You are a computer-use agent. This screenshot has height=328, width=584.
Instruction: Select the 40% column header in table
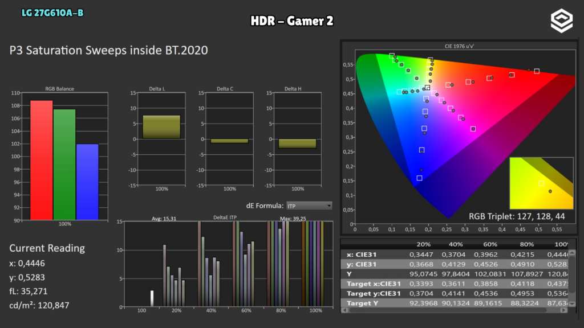tap(456, 244)
